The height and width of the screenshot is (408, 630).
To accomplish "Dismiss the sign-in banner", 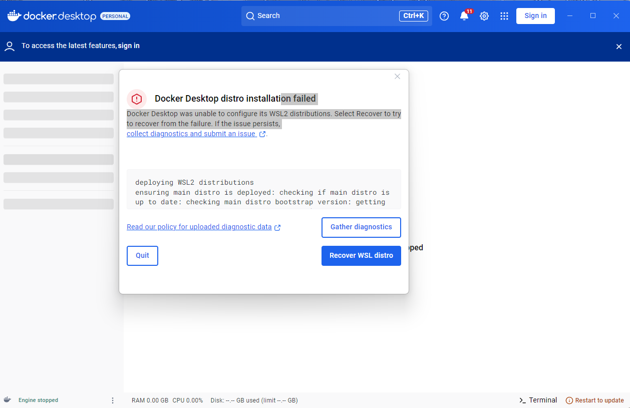I will tap(619, 47).
